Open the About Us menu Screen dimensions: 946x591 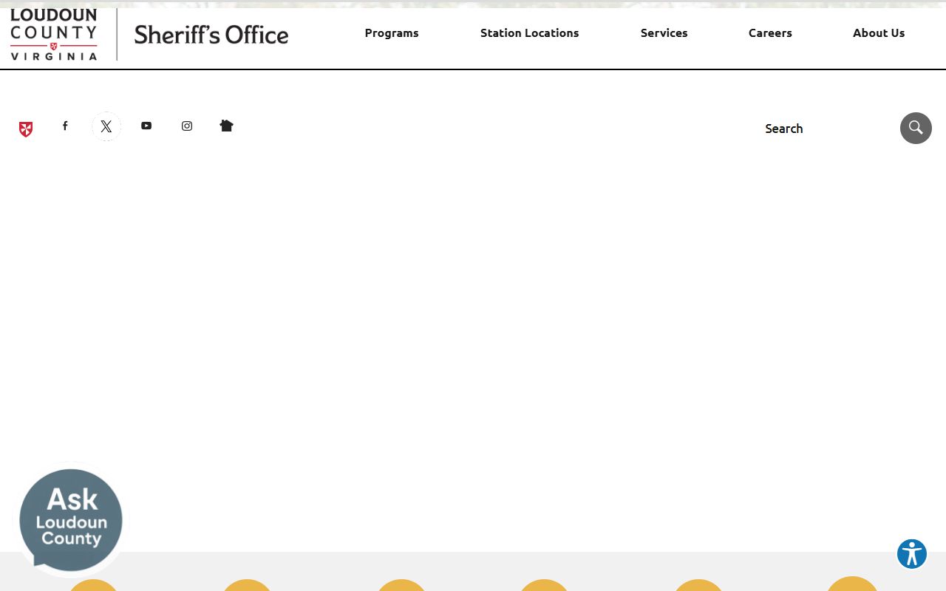879,33
